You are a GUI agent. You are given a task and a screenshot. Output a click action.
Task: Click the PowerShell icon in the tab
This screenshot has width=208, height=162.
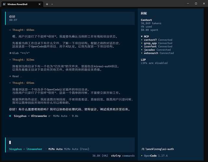4,4
